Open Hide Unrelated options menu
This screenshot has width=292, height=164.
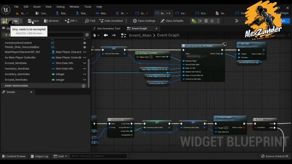pyautogui.click(x=126, y=21)
